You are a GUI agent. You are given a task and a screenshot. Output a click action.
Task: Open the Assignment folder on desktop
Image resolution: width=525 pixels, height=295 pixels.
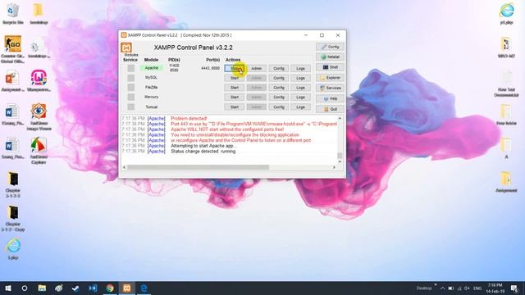(x=506, y=182)
